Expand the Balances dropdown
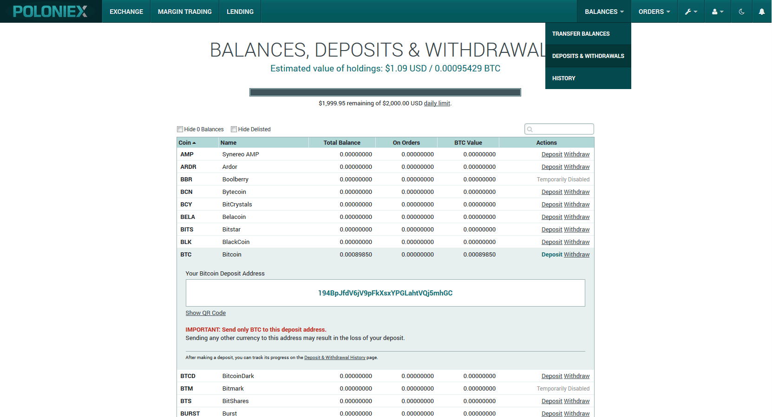 [604, 12]
